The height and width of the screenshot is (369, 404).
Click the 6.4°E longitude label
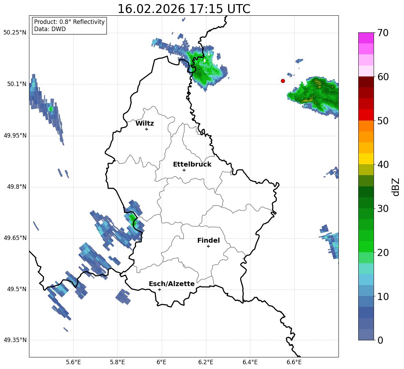coord(250,362)
